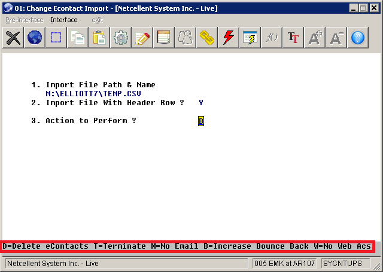Open the eXit menu
This screenshot has width=383, height=272.
97,20
